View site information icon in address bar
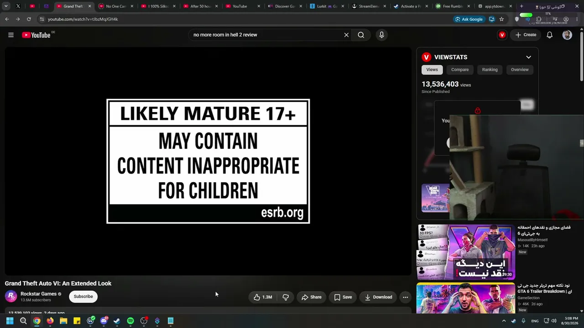This screenshot has height=328, width=584. 42,19
